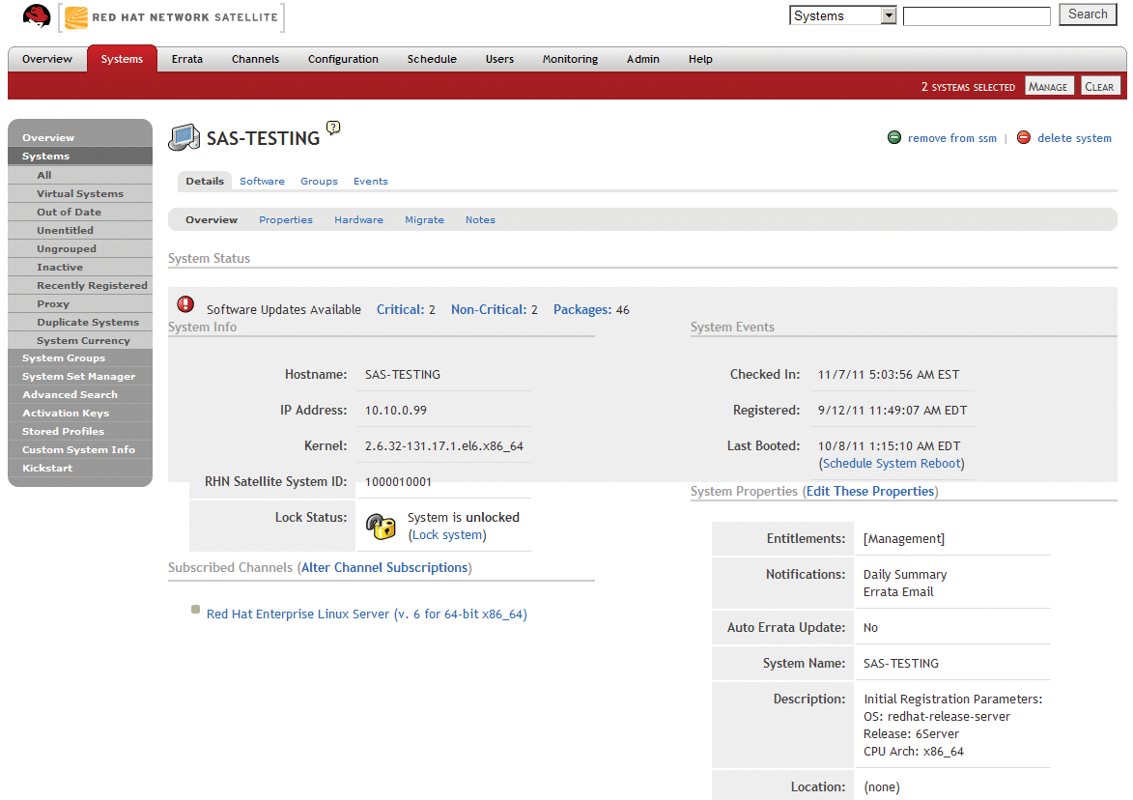Show All systems in sidebar
The width and height of the screenshot is (1133, 800).
click(x=80, y=175)
